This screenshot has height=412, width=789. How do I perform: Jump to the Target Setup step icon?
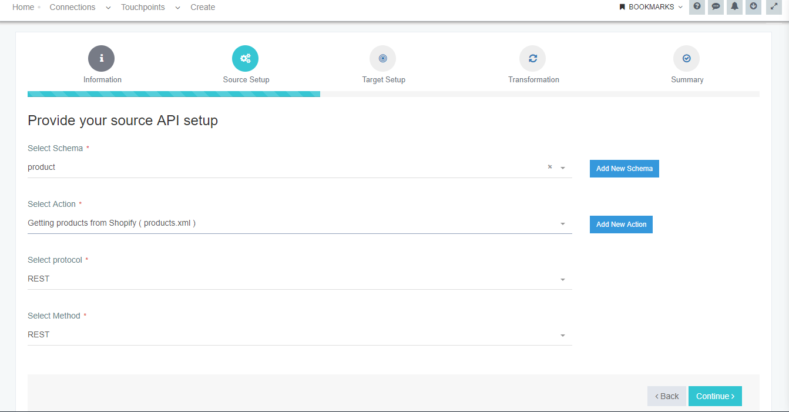pos(382,59)
